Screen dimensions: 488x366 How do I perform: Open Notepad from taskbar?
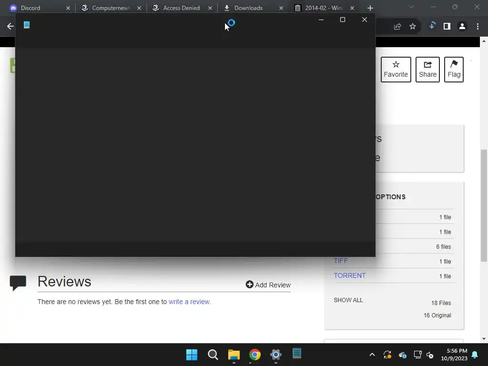click(297, 354)
